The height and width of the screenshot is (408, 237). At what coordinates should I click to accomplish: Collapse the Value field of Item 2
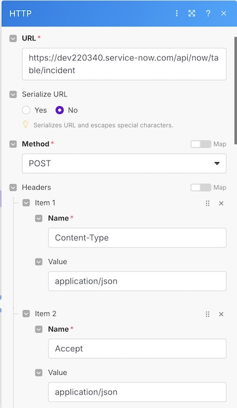(x=39, y=372)
